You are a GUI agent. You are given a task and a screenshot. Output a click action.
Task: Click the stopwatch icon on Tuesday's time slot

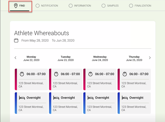pyautogui.click(x=56, y=74)
